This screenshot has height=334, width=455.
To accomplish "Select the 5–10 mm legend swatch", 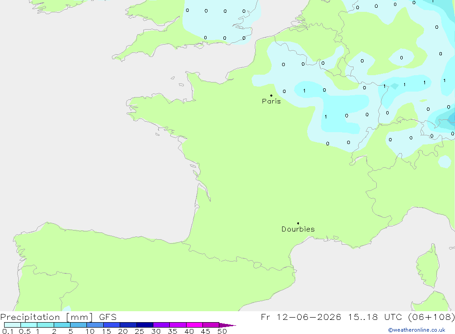I will pos(79,325).
